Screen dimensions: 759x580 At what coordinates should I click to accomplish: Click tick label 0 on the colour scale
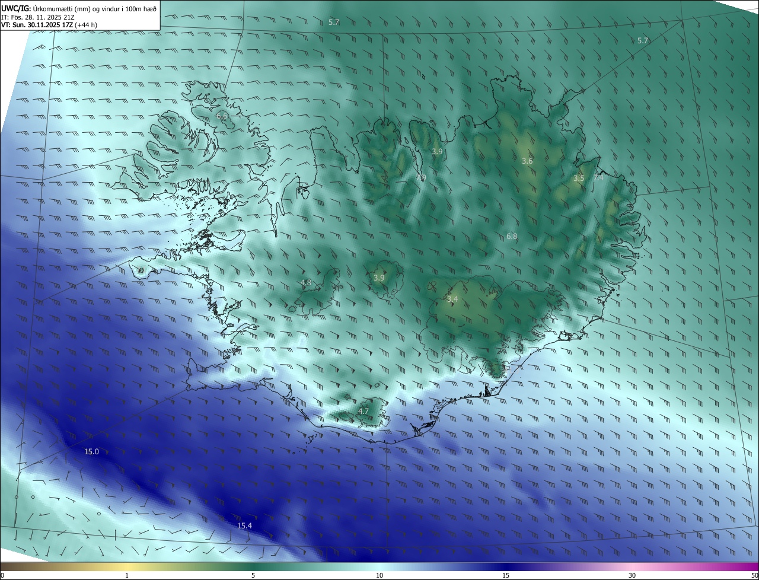pyautogui.click(x=2, y=576)
